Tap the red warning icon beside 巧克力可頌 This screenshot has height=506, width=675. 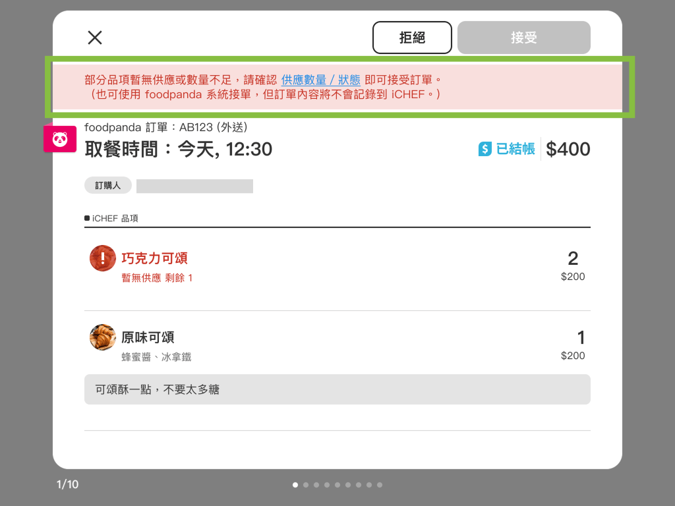(x=103, y=258)
